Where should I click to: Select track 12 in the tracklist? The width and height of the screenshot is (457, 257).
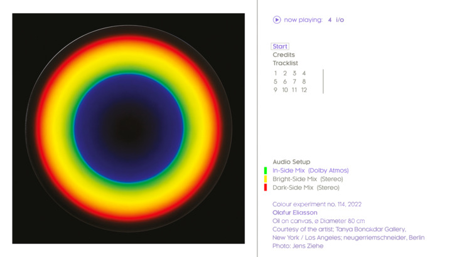(x=304, y=90)
